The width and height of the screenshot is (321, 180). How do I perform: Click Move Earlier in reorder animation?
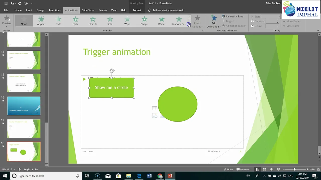coord(292,21)
